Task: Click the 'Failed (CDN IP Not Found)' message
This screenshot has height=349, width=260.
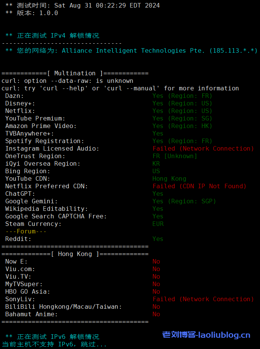Action: [199, 186]
